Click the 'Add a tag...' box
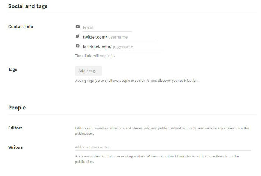The height and width of the screenshot is (176, 261). pyautogui.click(x=88, y=71)
